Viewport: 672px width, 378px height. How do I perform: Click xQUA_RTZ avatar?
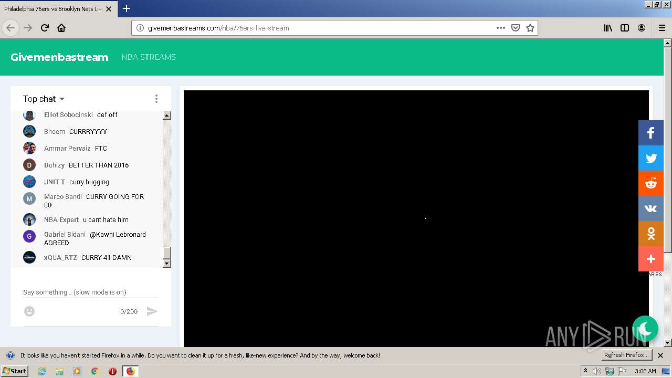[x=29, y=257]
